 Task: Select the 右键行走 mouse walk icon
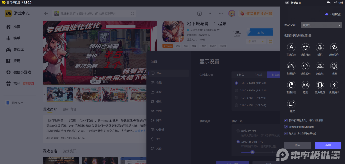tap(291, 85)
